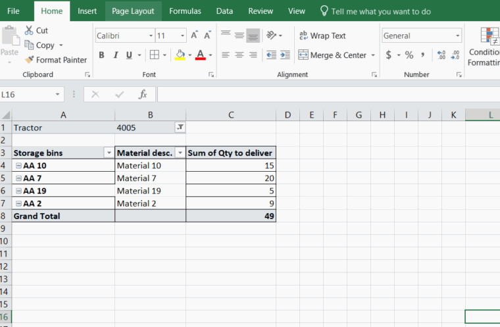This screenshot has height=327, width=500.
Task: Toggle bold formatting
Action: 101,55
